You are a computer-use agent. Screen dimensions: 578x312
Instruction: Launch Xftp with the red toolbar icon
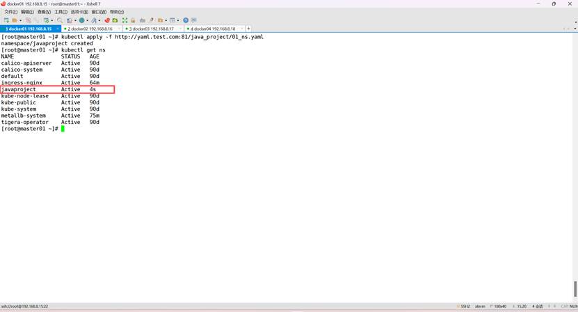tap(107, 20)
